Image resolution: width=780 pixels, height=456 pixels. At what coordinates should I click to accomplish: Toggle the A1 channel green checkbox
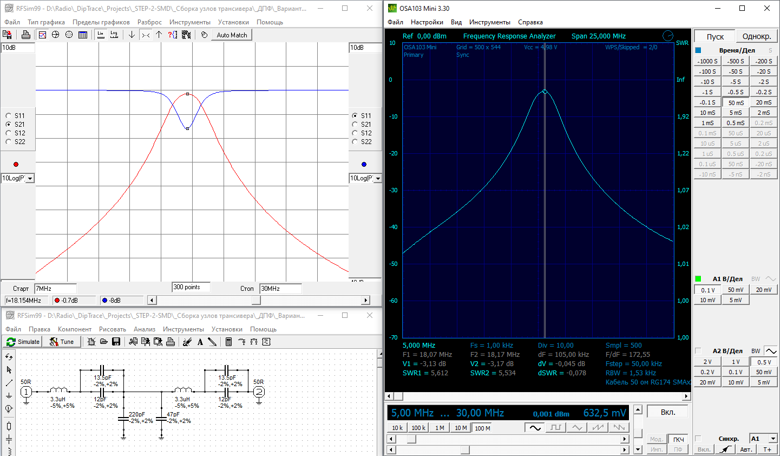coord(698,279)
